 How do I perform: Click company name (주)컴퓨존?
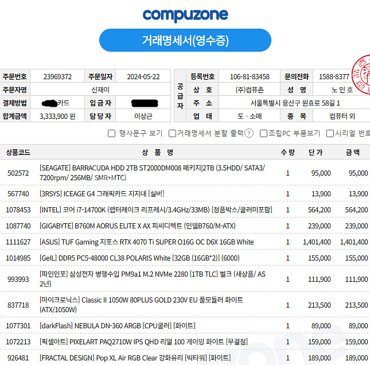point(250,90)
